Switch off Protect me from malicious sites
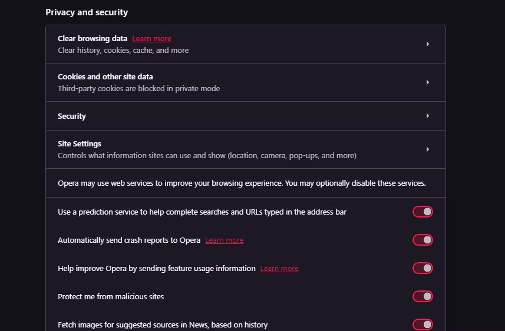505x331 pixels. point(423,296)
